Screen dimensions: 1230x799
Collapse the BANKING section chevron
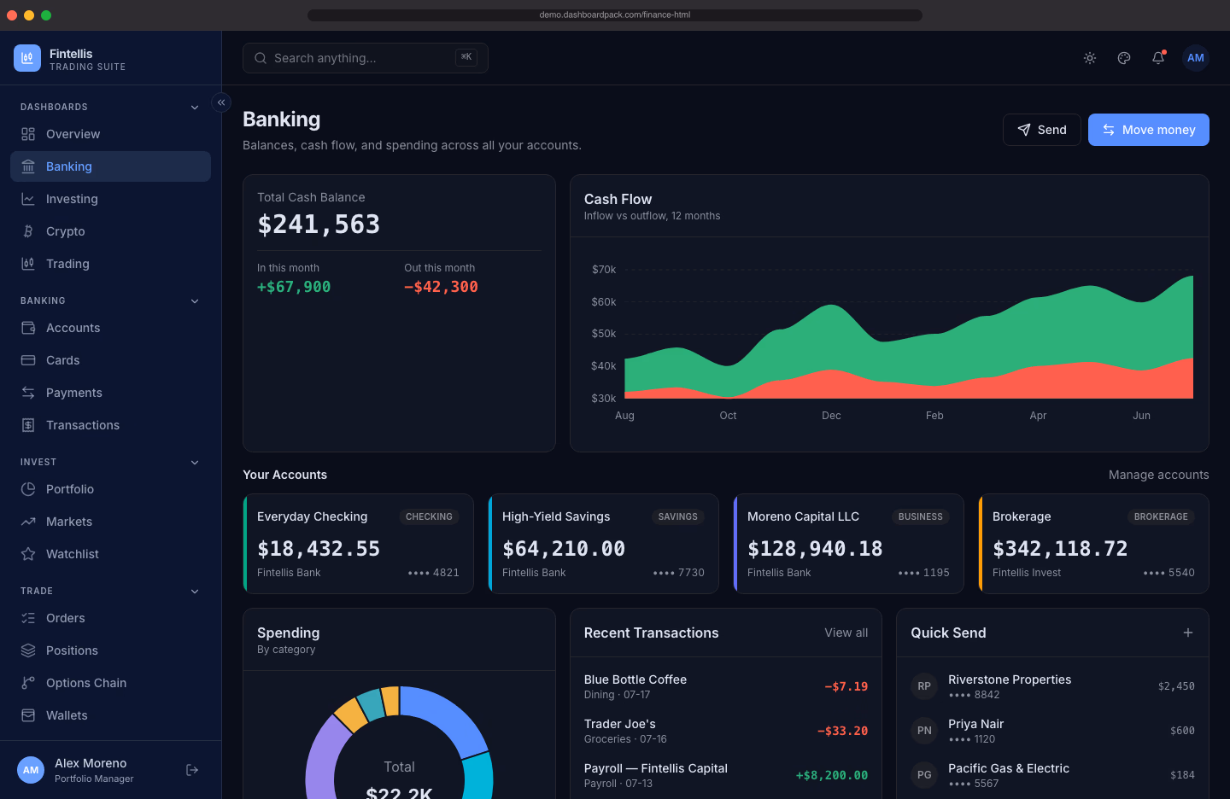[x=195, y=301]
